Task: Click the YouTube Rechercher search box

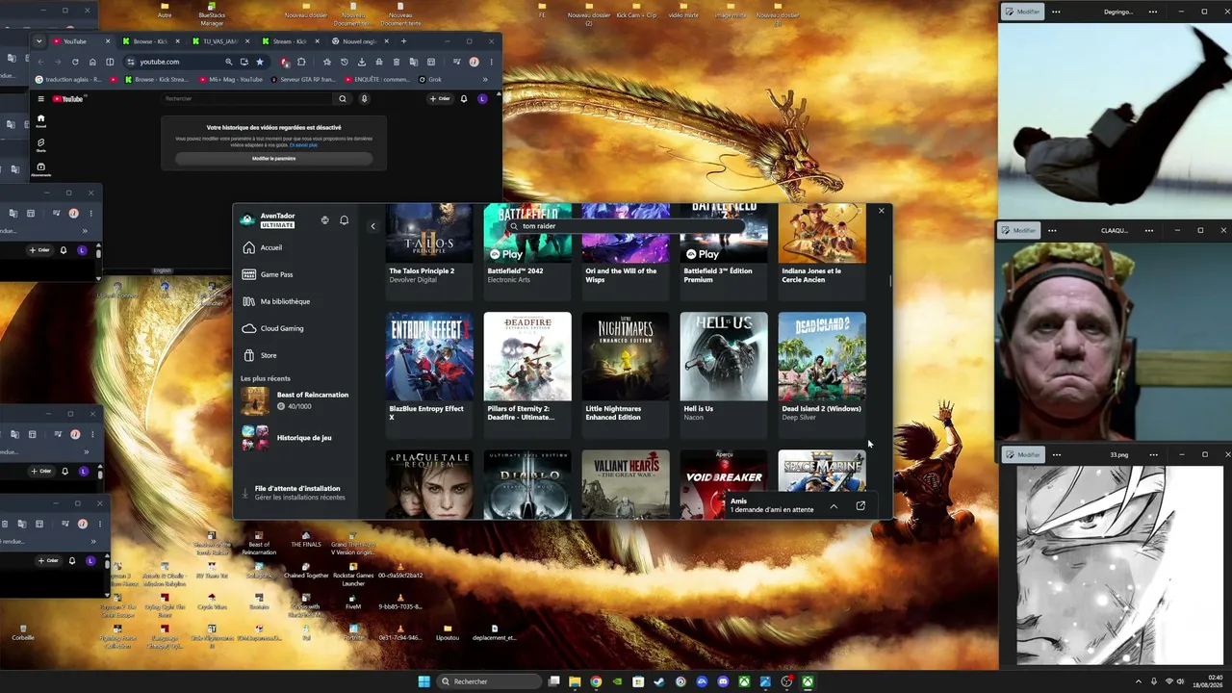Action: point(248,98)
